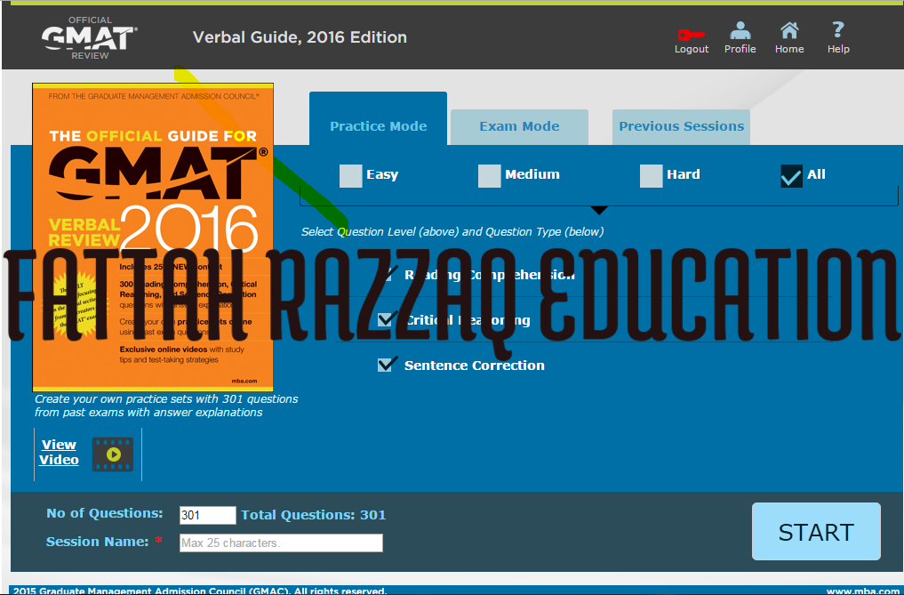Click the Session Name input field
The image size is (904, 595).
click(281, 543)
